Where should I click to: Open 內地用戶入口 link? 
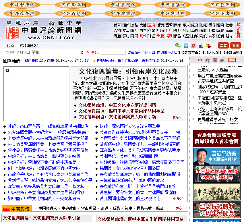(x=167, y=53)
